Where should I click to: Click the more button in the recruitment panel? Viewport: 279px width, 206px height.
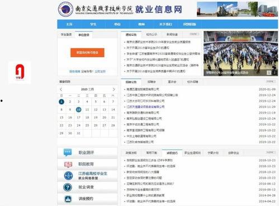tap(271, 82)
